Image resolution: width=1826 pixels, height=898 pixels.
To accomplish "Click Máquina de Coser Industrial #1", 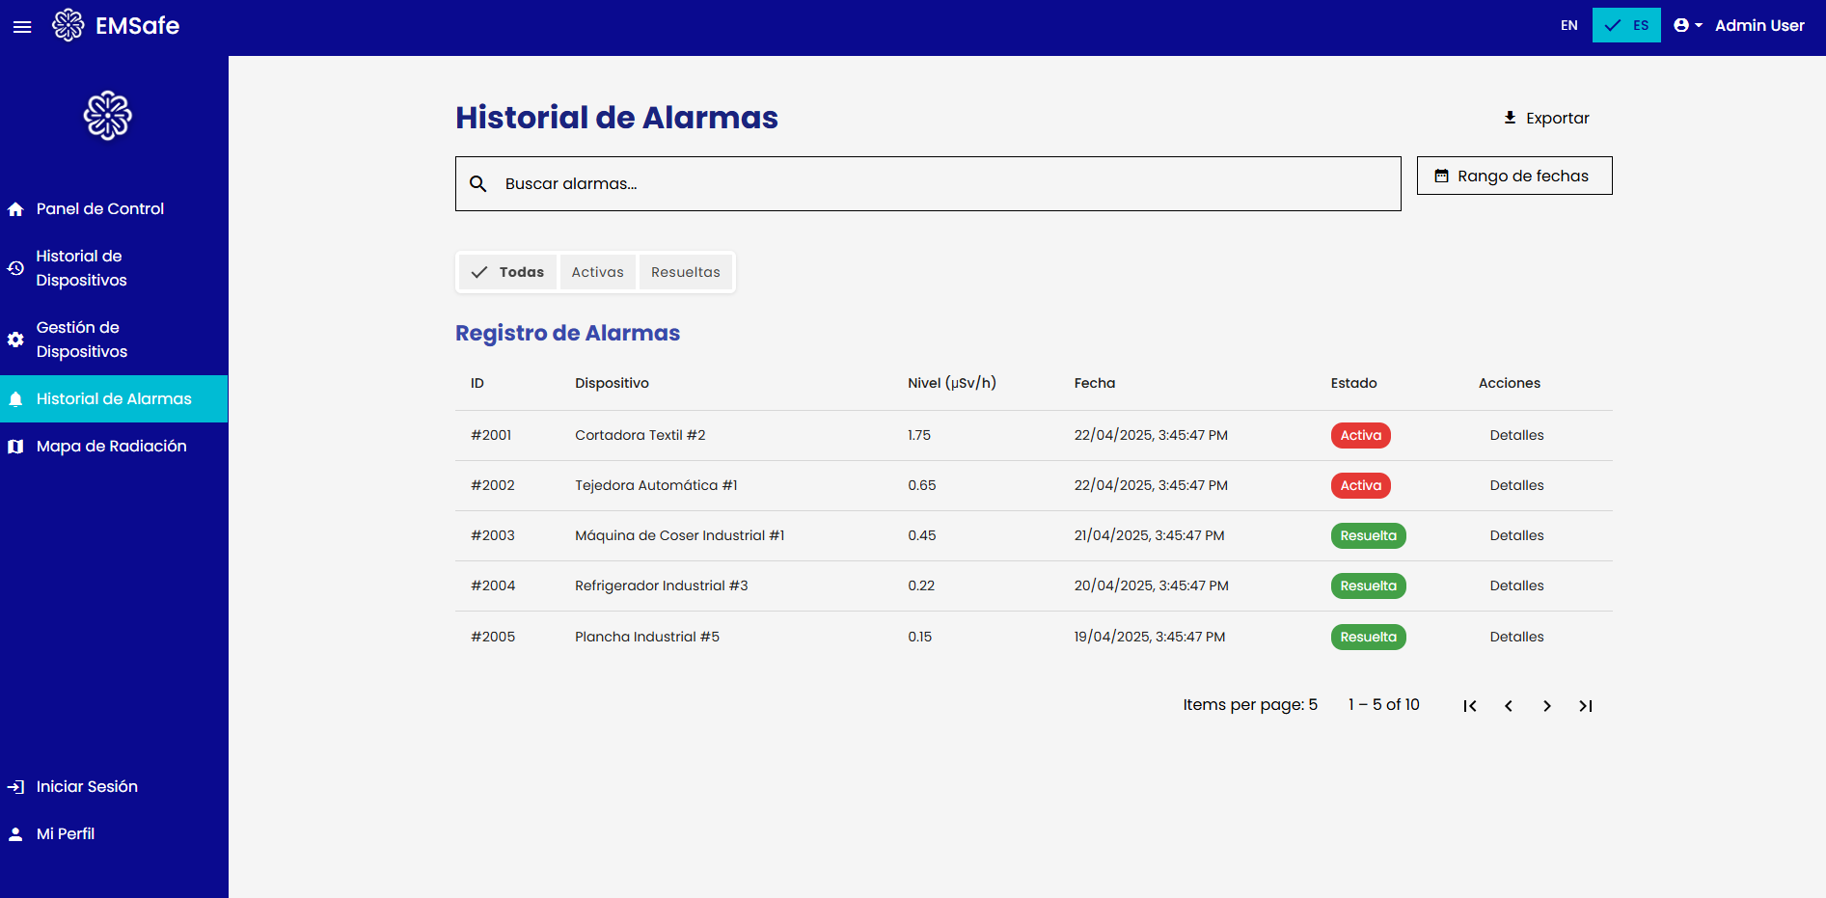I will [680, 536].
